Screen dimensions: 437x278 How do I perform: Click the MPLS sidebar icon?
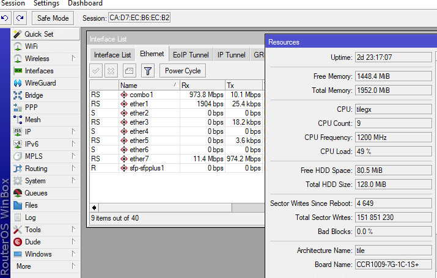(x=18, y=156)
